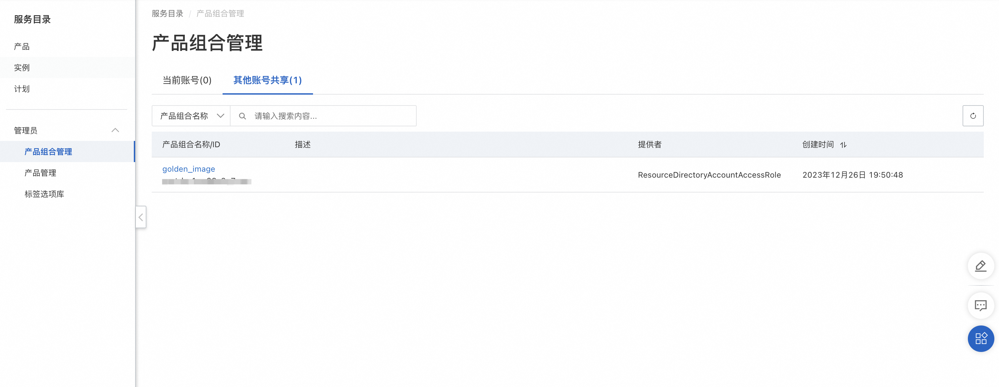Go to 实例 in the sidebar
Screen dimensions: 999x387
click(x=22, y=68)
